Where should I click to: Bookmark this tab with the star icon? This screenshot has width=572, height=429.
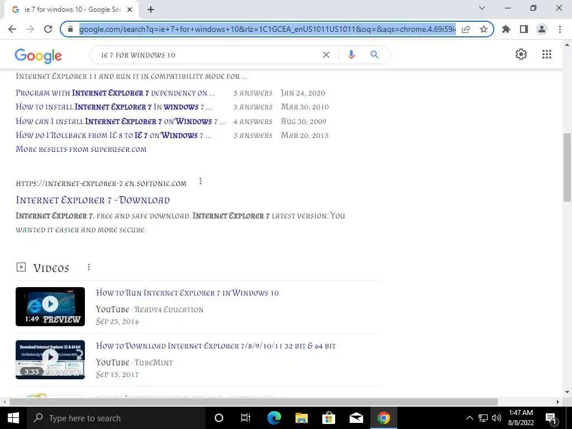pos(484,29)
